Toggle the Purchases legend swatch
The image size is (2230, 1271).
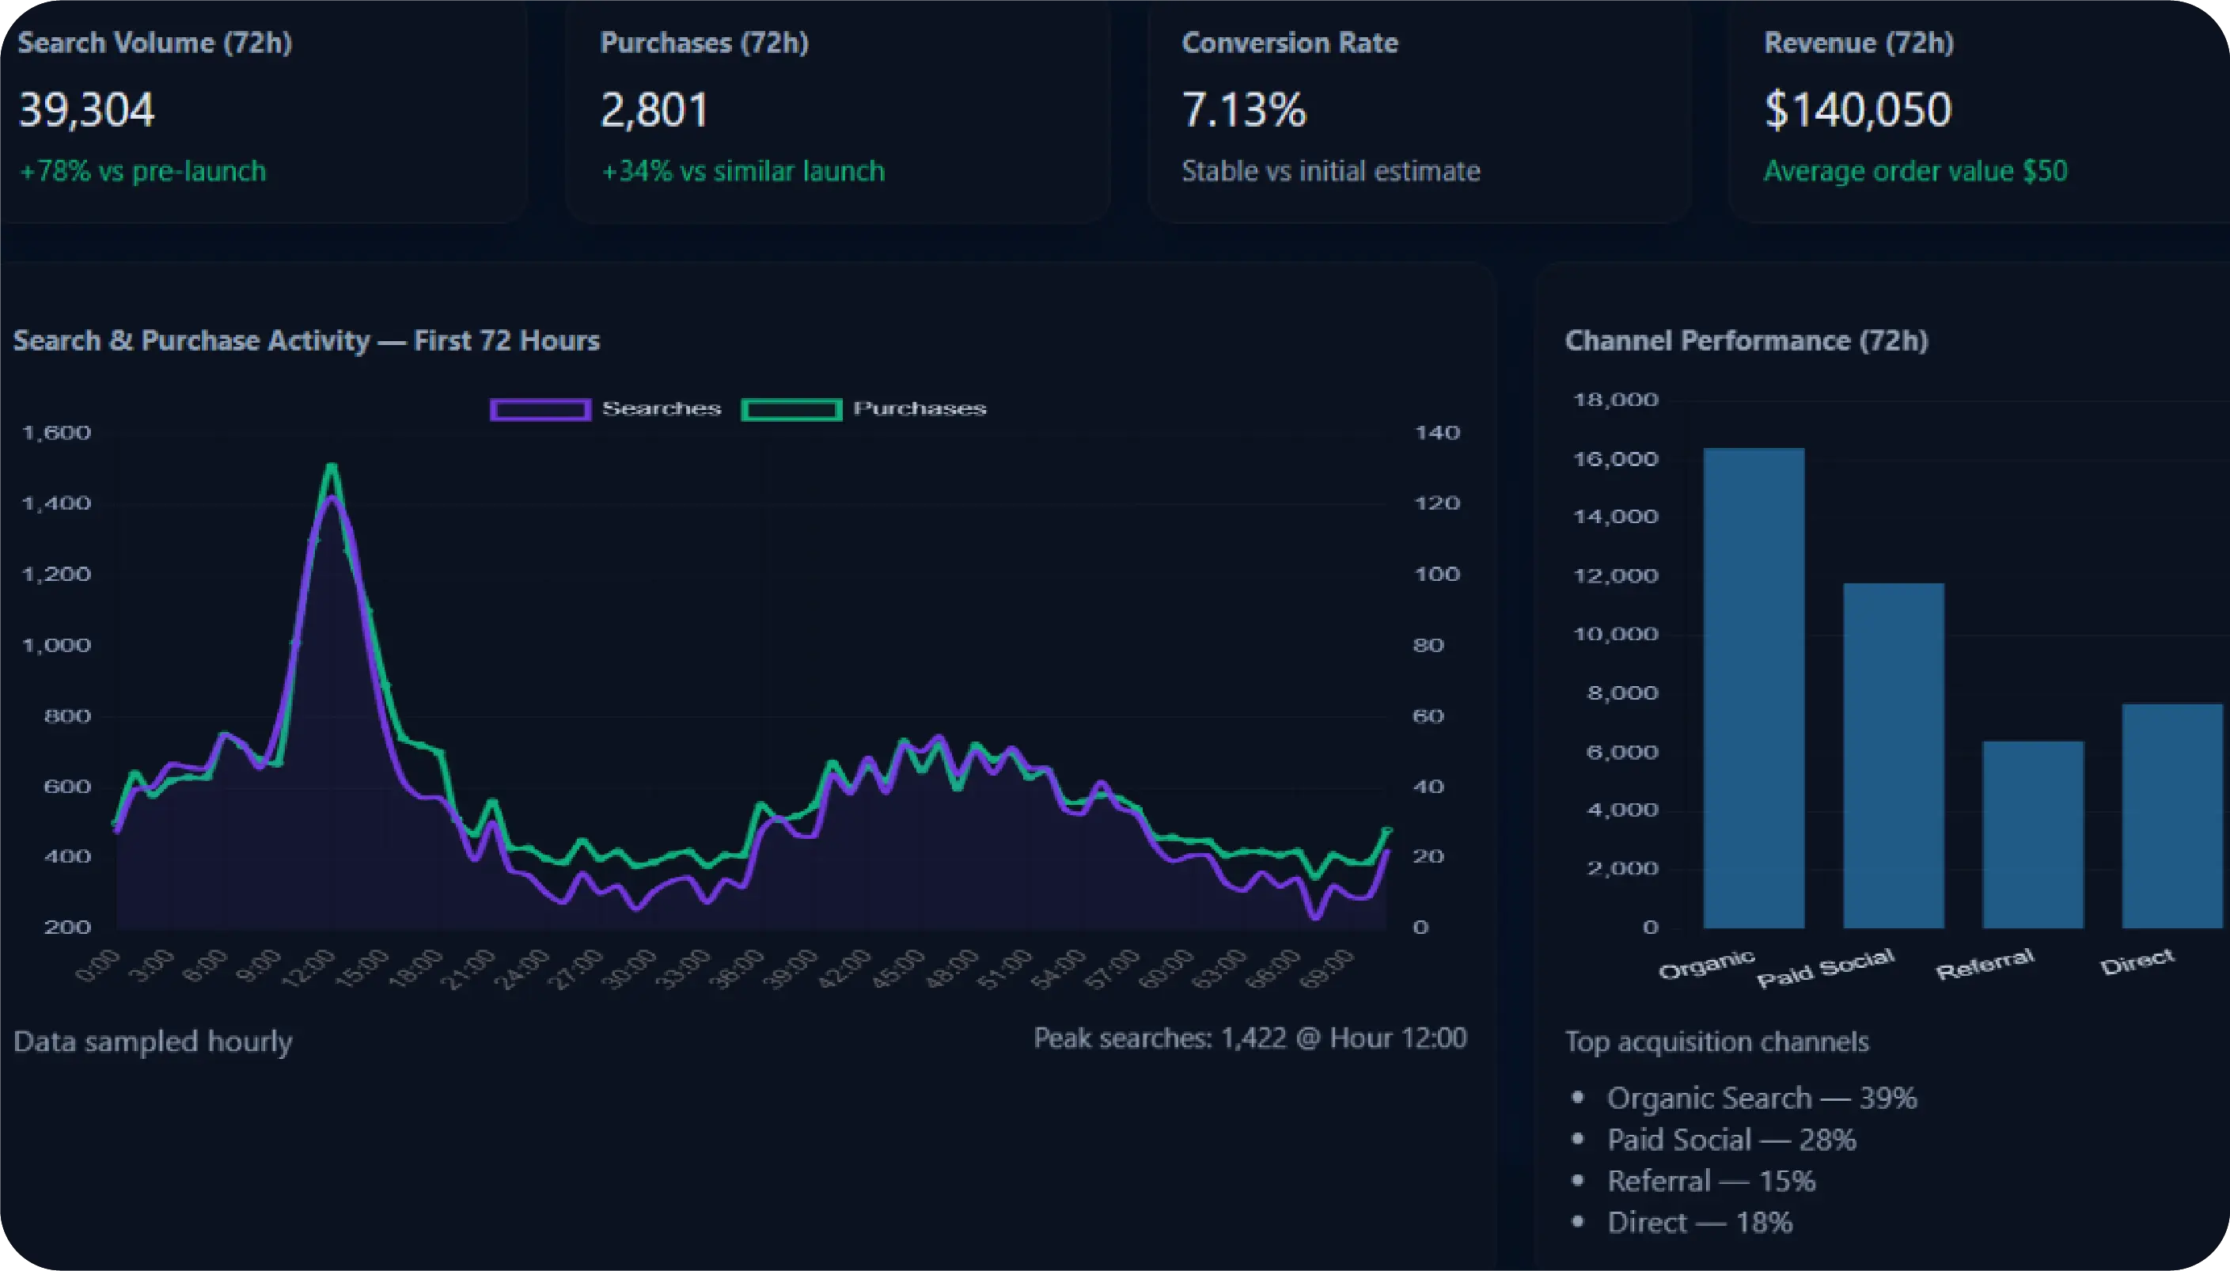coord(791,409)
